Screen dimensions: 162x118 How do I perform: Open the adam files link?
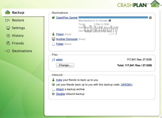point(59,60)
